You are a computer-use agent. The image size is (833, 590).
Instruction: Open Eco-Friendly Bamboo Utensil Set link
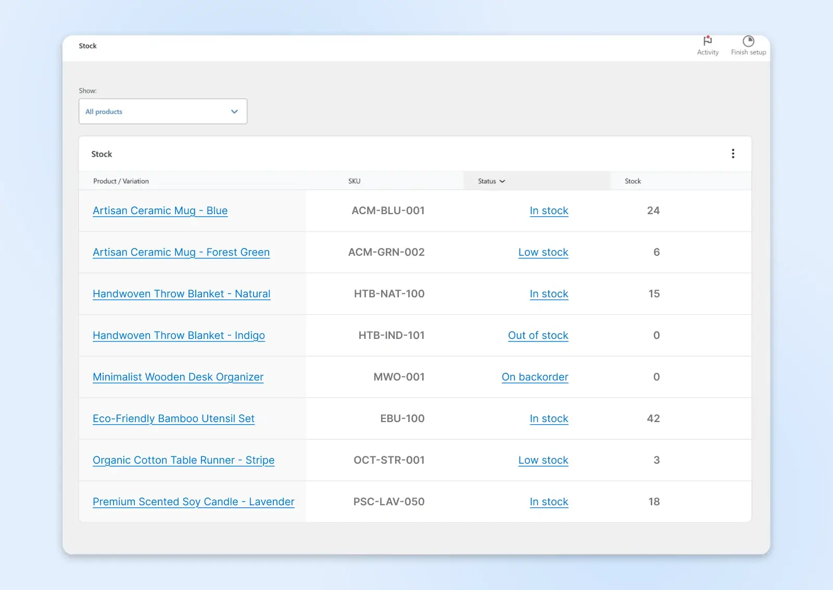point(173,418)
